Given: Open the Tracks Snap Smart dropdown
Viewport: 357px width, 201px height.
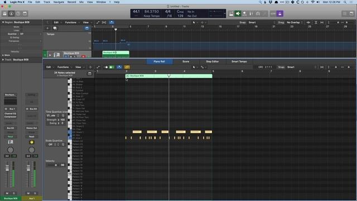Looking at the screenshot, I should (x=262, y=22).
